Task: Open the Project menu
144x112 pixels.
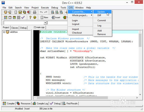Action: 35,8
